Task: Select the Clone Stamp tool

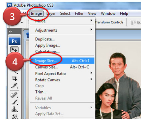Action: [x=14, y=109]
